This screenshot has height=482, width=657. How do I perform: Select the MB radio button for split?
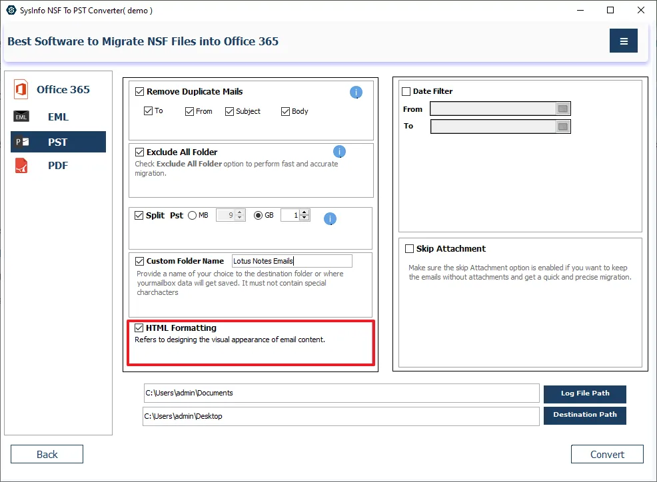coord(193,216)
